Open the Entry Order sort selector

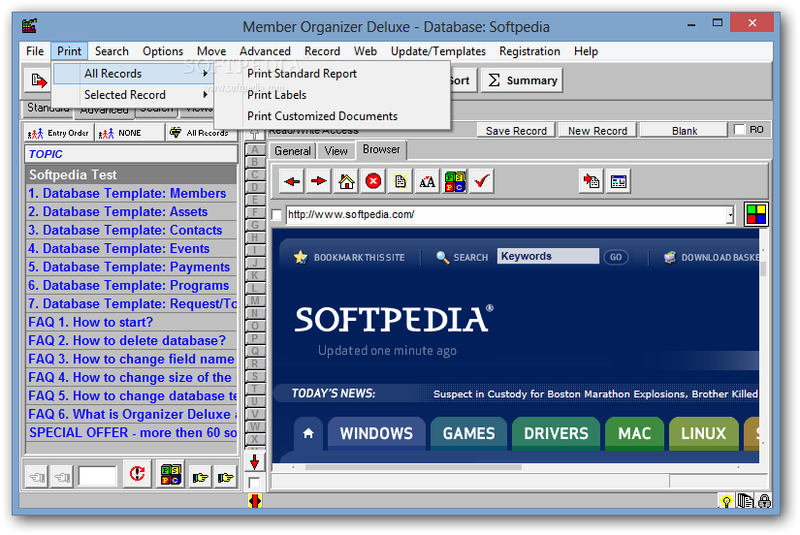tap(59, 133)
